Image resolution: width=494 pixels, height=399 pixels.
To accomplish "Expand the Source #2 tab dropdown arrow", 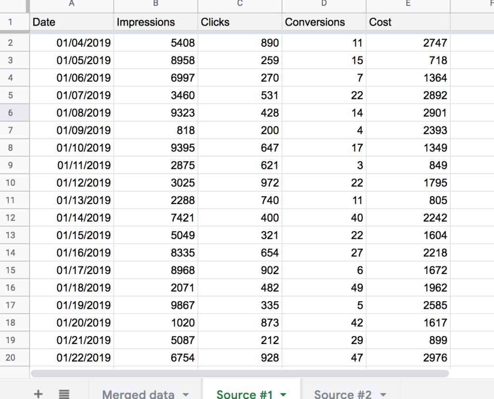I will [383, 394].
